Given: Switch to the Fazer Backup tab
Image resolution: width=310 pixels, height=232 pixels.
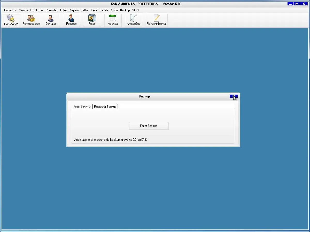Looking at the screenshot, I should click(x=82, y=106).
